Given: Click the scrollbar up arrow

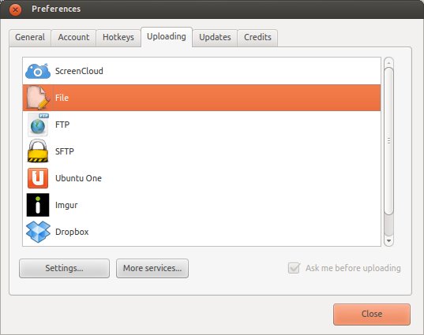Looking at the screenshot, I should tap(388, 62).
